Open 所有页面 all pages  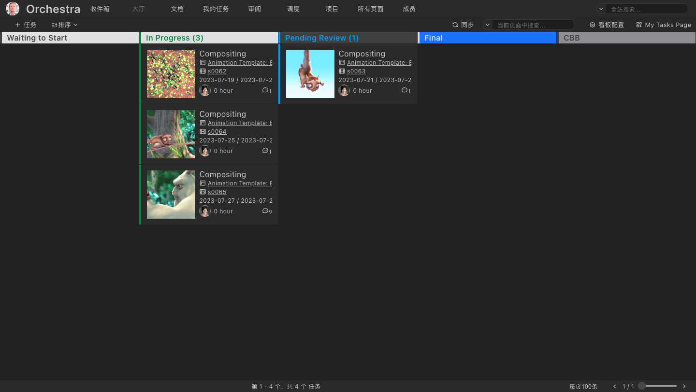point(371,9)
